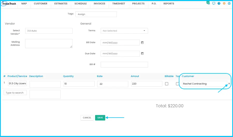Tick the Tax checkbox in row 1
Screen dimensions: 233x137
tap(178, 84)
